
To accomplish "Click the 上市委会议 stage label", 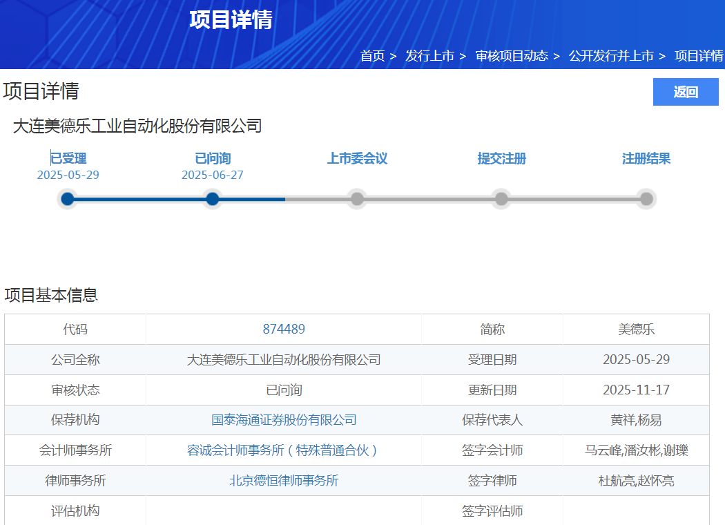I will 357,159.
